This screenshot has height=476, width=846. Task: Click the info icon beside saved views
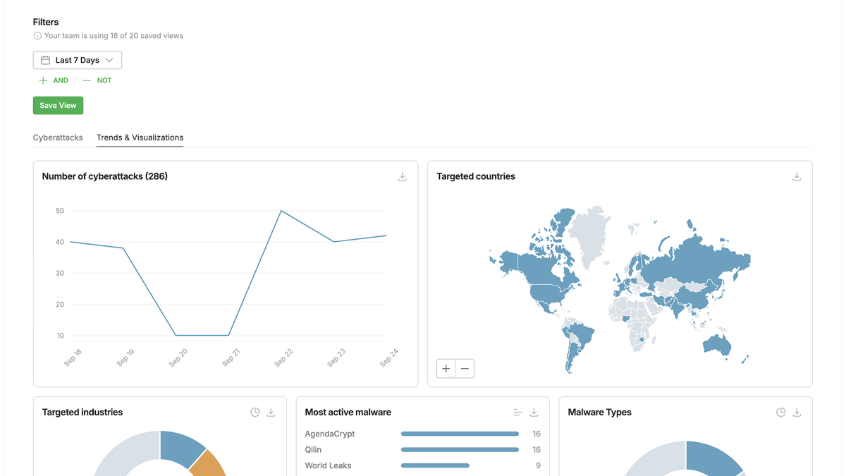37,36
